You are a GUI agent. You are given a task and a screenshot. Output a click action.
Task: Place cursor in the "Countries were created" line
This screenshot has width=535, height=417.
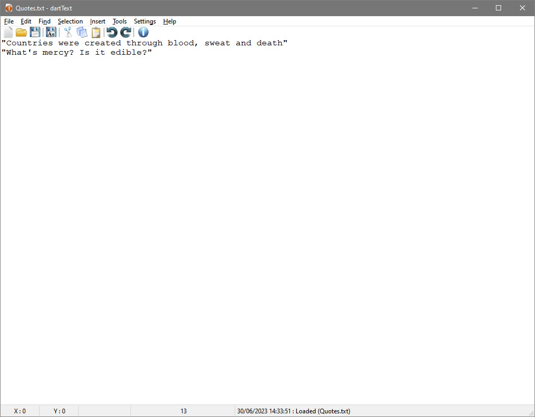tap(144, 43)
